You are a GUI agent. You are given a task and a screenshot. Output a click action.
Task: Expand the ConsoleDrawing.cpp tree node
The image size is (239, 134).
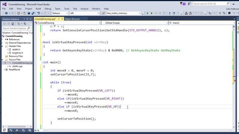pos(5,63)
